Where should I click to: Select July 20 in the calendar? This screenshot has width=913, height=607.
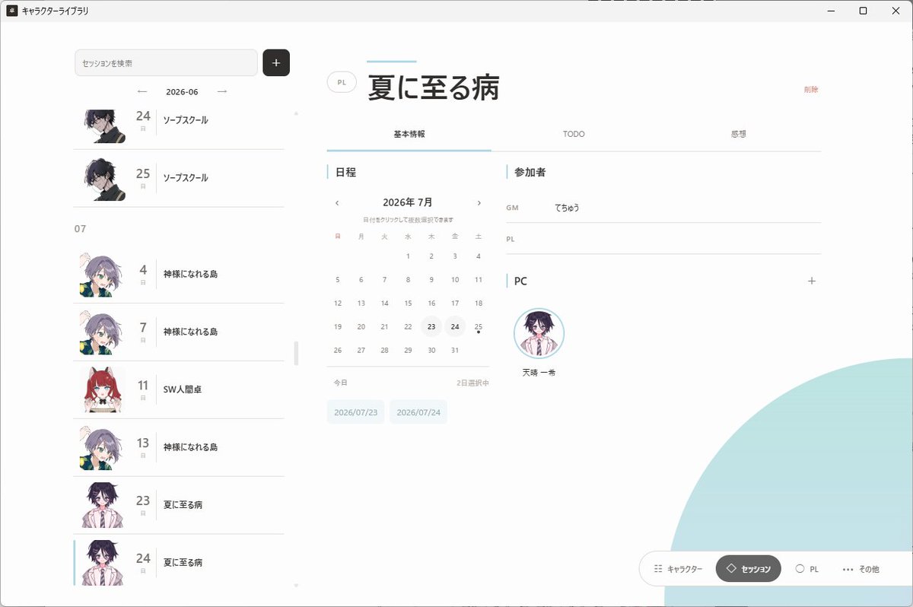361,326
